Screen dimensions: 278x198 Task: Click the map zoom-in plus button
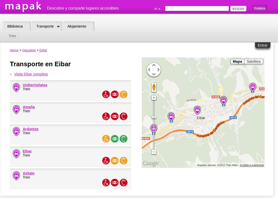pyautogui.click(x=154, y=98)
